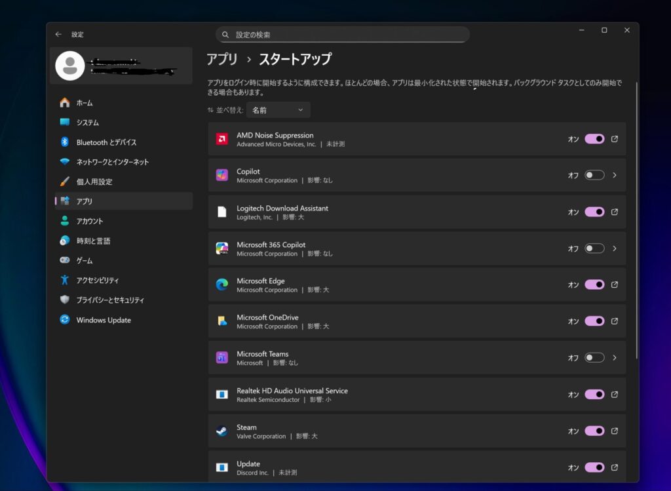Select Bluetooth とデバイス in sidebar
The width and height of the screenshot is (671, 491).
click(106, 142)
